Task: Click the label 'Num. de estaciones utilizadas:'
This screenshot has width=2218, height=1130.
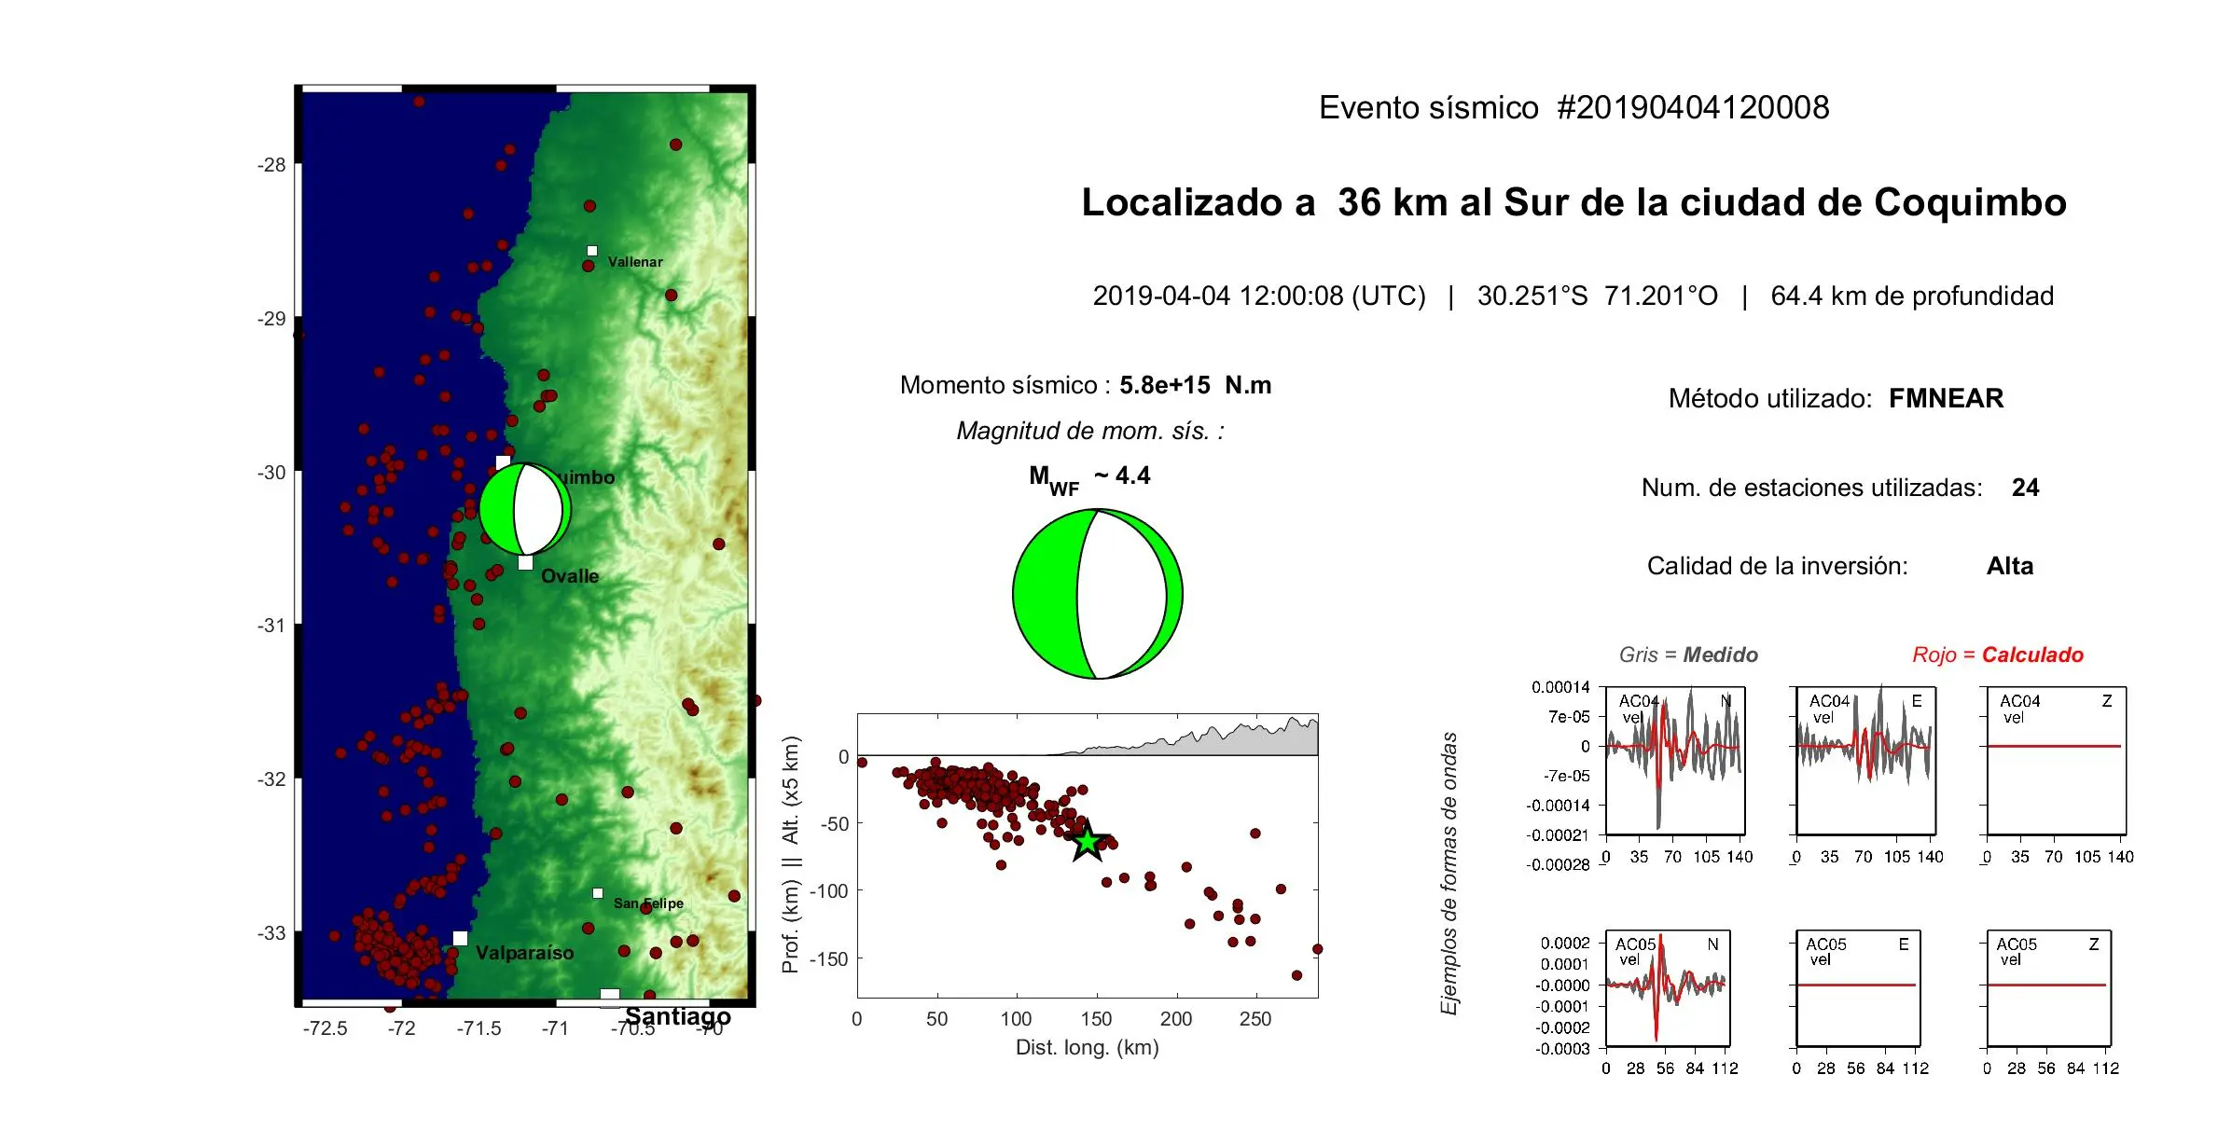Action: click(x=1811, y=488)
